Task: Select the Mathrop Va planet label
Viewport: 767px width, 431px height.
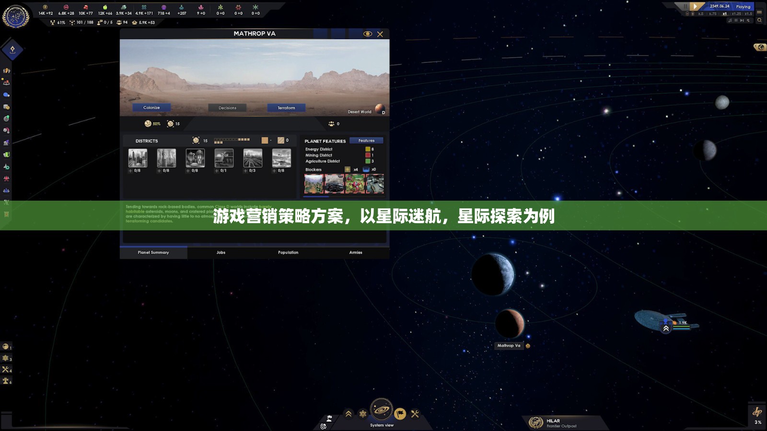Action: 509,345
